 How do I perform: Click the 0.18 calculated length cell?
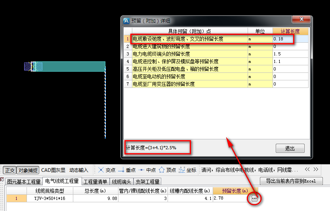(290, 39)
